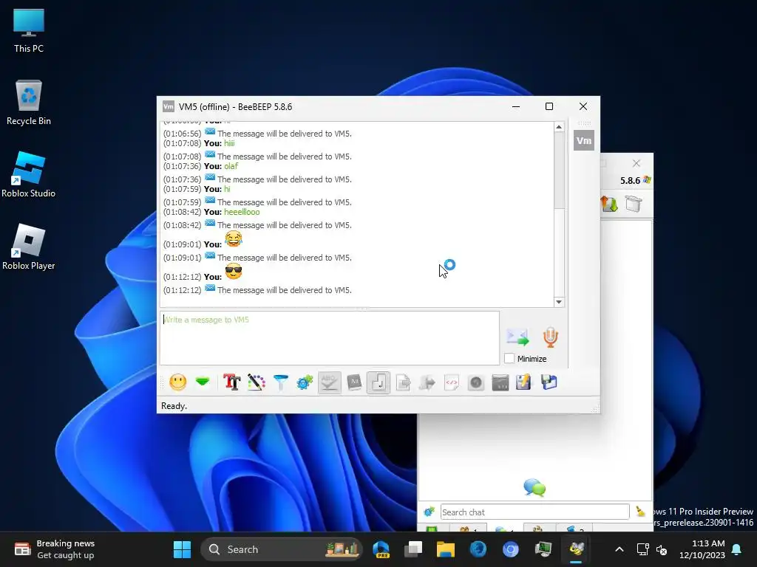Click the grayed folder-with-arrow toolbar icon
This screenshot has width=757, height=567.
[x=427, y=382]
